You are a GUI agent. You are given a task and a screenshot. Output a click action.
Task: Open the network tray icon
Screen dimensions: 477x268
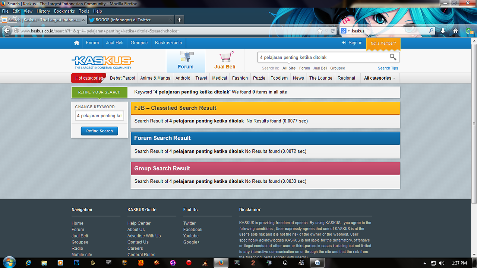[x=433, y=263]
